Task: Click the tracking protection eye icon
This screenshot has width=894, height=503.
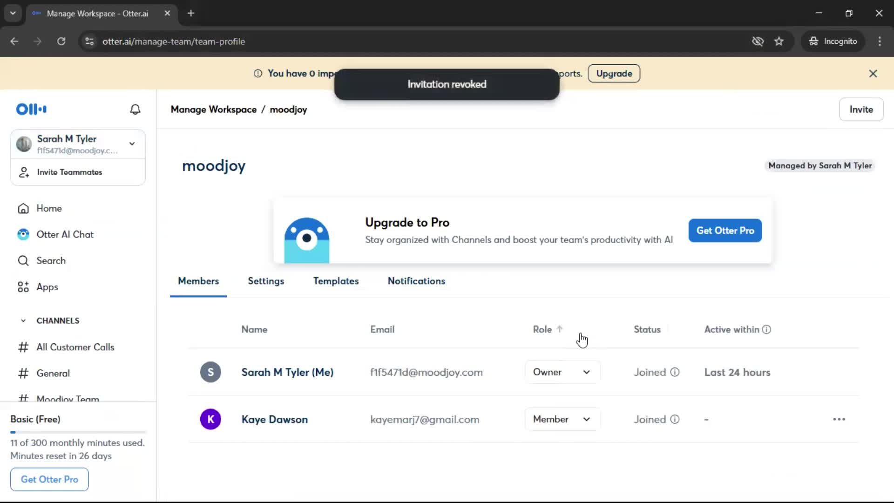Action: [758, 41]
